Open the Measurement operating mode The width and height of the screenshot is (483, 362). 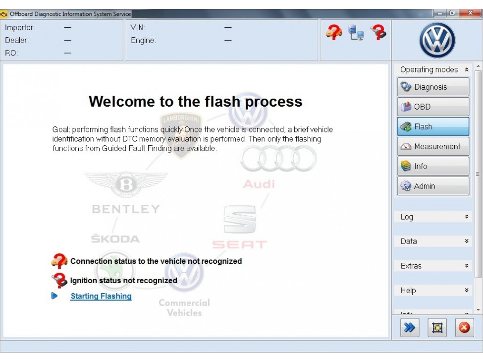click(432, 146)
